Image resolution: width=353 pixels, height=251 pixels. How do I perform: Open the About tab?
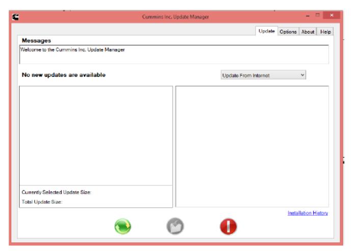[x=308, y=32]
